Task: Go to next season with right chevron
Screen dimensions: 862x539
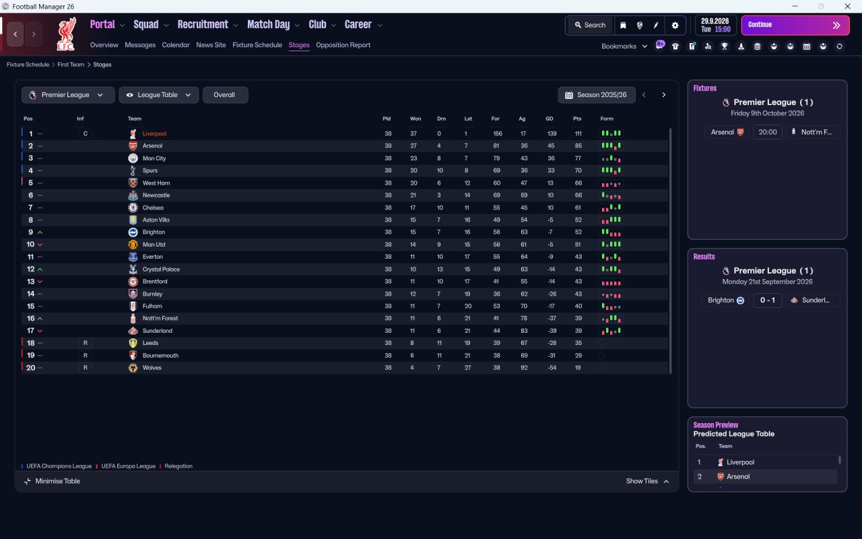Action: coord(663,95)
